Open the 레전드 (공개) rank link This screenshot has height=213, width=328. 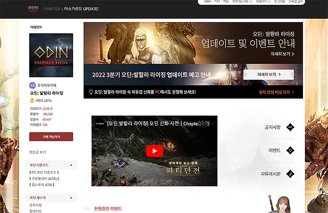pyautogui.click(x=44, y=101)
